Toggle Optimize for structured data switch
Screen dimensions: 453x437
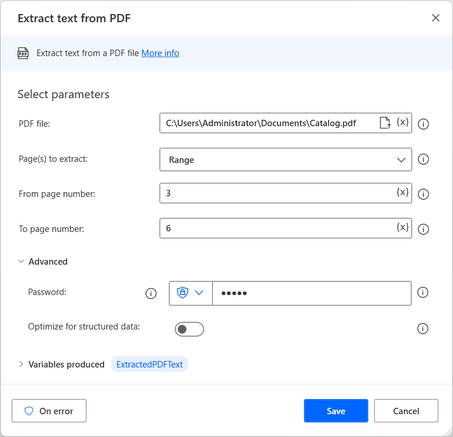click(189, 329)
